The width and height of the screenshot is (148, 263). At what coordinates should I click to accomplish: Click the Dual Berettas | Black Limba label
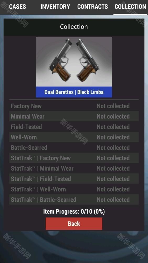(x=74, y=92)
